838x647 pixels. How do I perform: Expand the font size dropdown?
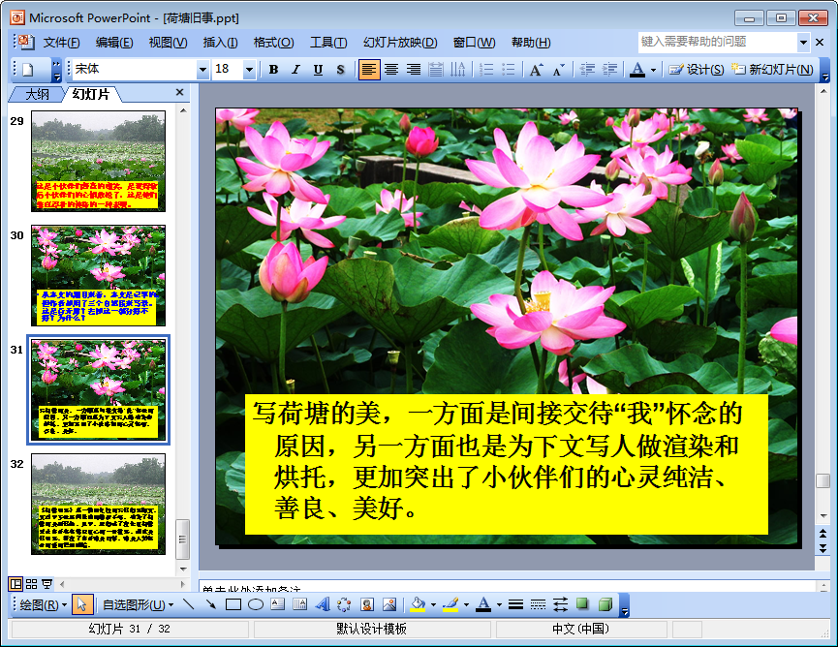point(249,70)
